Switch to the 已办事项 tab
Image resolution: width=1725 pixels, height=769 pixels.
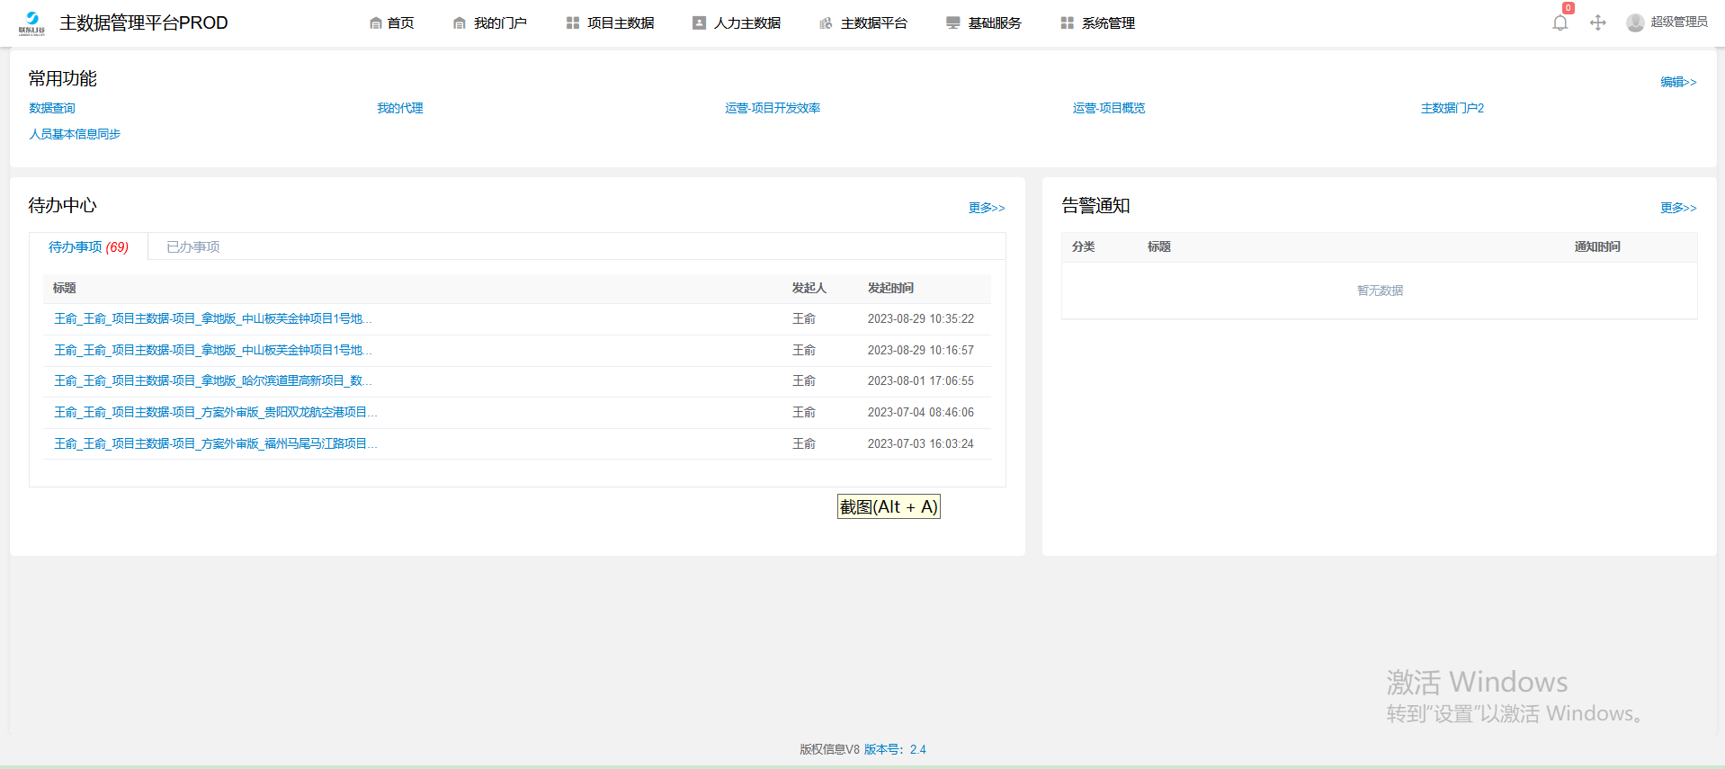[193, 247]
